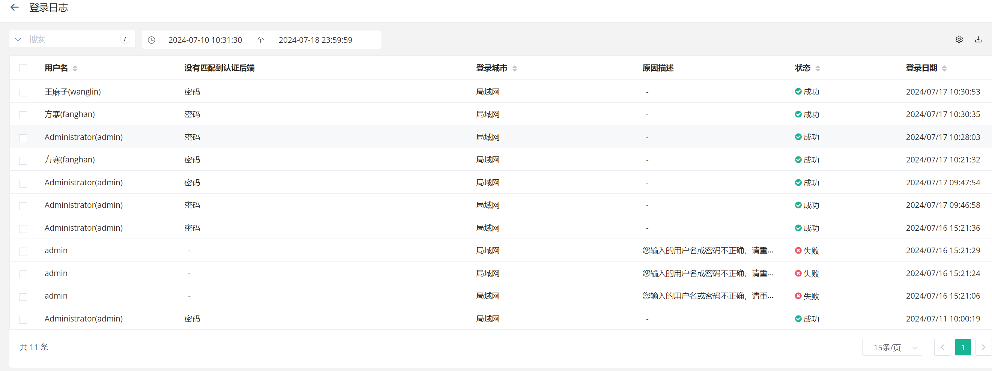Sort by 状态 column sort icon
Viewport: 992px width, 371px height.
pos(818,69)
